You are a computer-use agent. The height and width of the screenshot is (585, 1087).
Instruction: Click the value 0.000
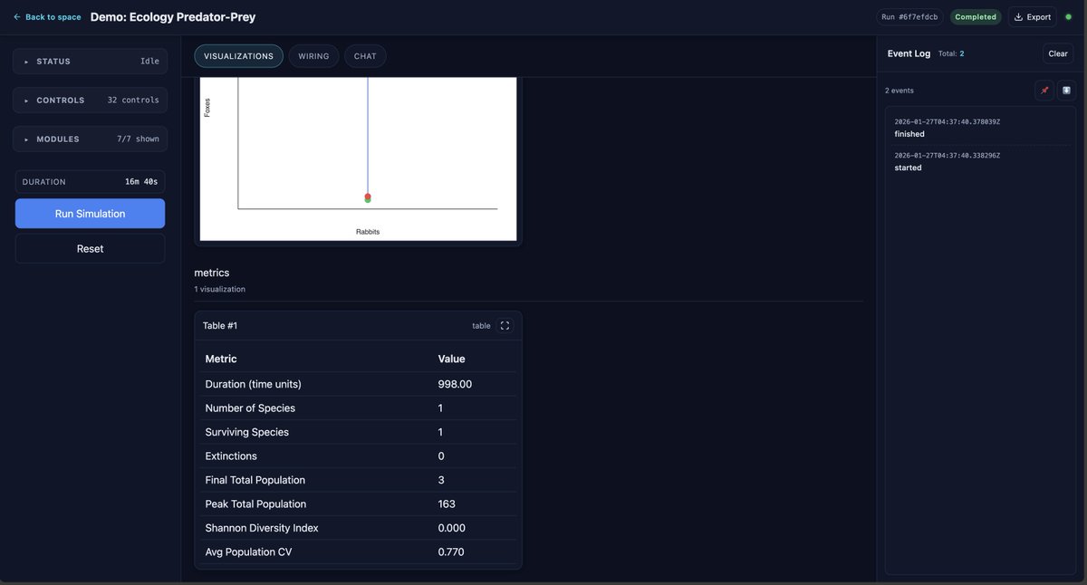pos(451,528)
